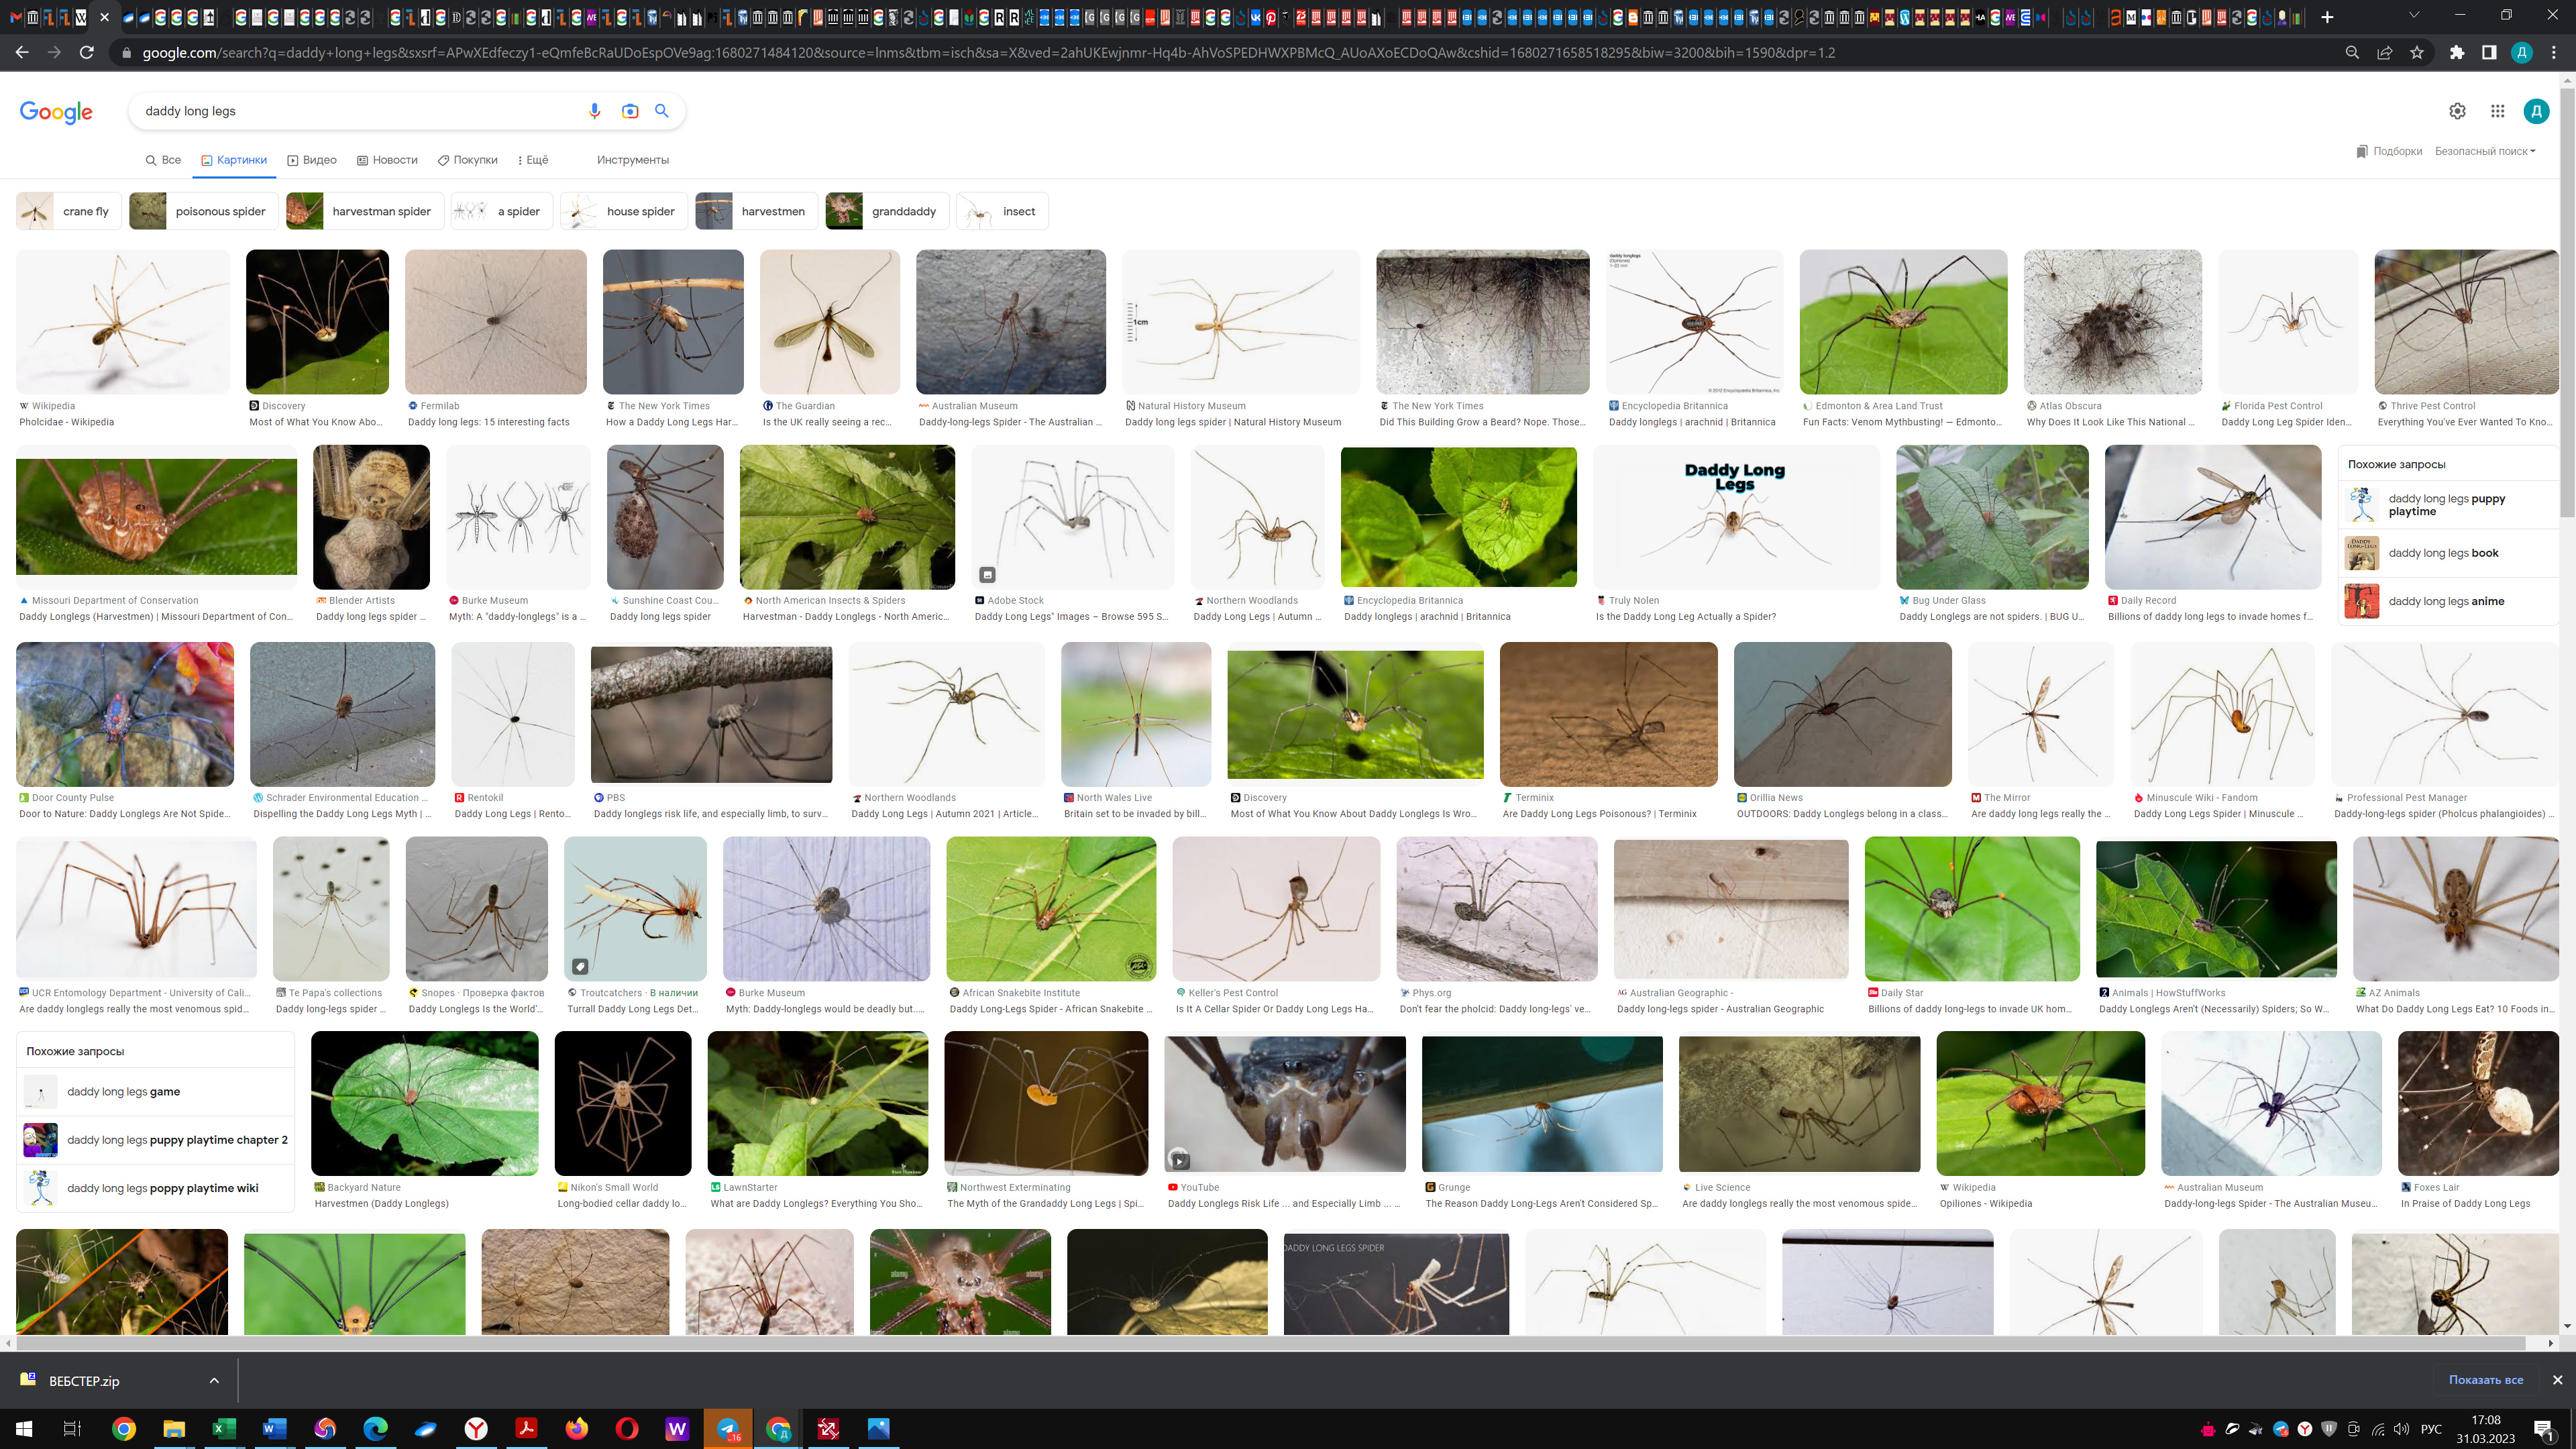Switch to Покупки results
This screenshot has height=1449, width=2576.
tap(467, 160)
